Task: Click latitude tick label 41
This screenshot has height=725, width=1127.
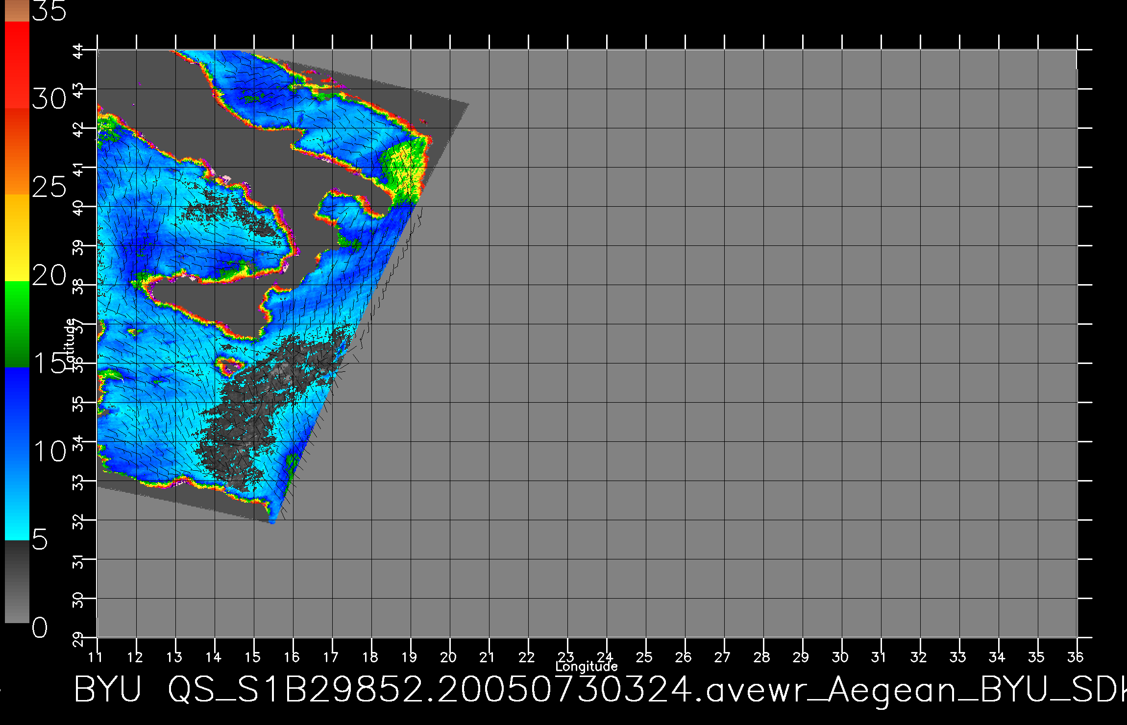Action: click(x=79, y=169)
